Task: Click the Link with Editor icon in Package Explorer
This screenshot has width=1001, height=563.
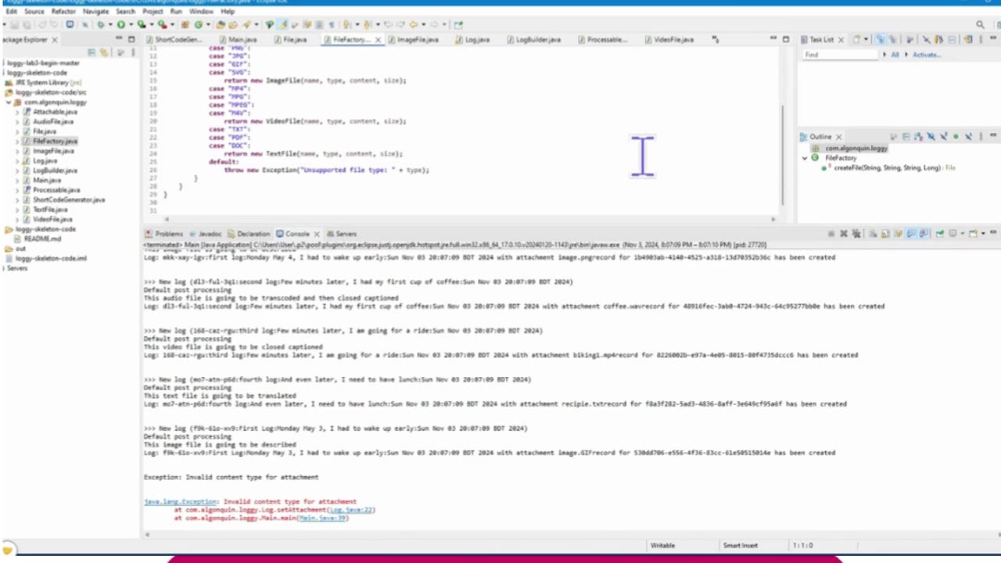Action: (103, 52)
